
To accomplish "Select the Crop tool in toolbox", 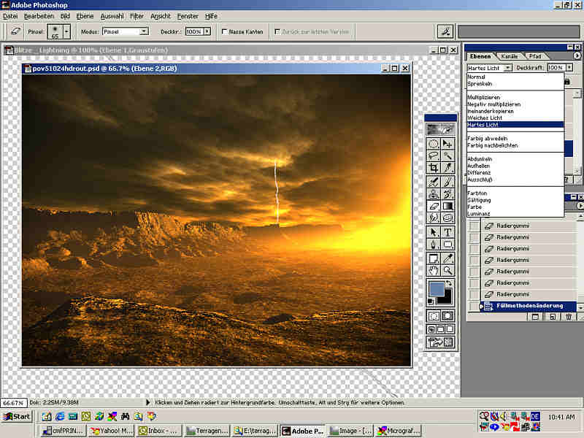I will click(434, 168).
